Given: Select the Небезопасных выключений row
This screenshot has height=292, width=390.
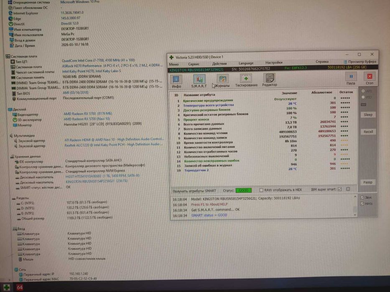Looking at the screenshot, I should click(x=263, y=156).
